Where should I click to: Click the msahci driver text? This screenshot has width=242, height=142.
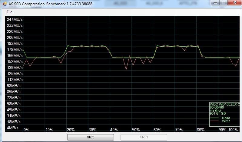[x=215, y=110]
